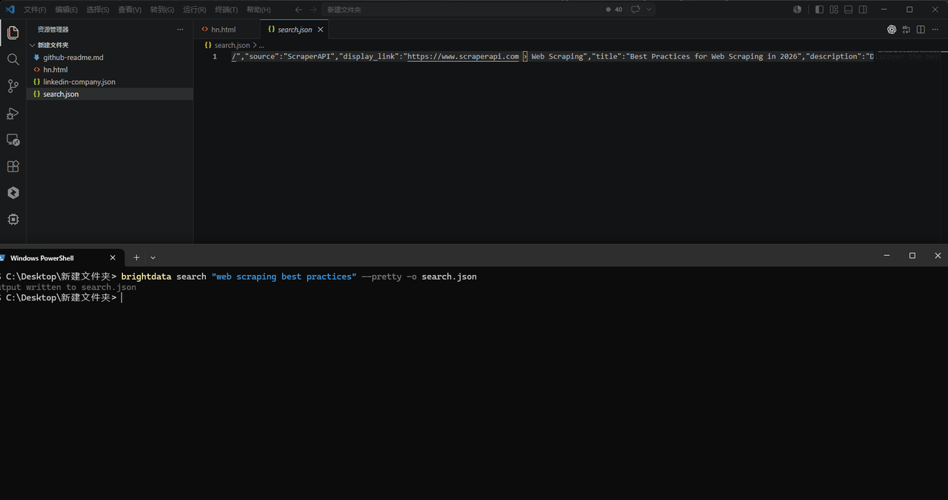Open the 选择(S) menu

[x=98, y=10]
